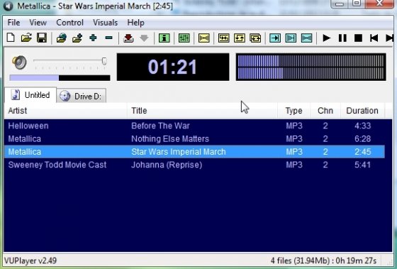Switch to the Drive D: tab
Screen dimensions: 397x269
click(82, 96)
